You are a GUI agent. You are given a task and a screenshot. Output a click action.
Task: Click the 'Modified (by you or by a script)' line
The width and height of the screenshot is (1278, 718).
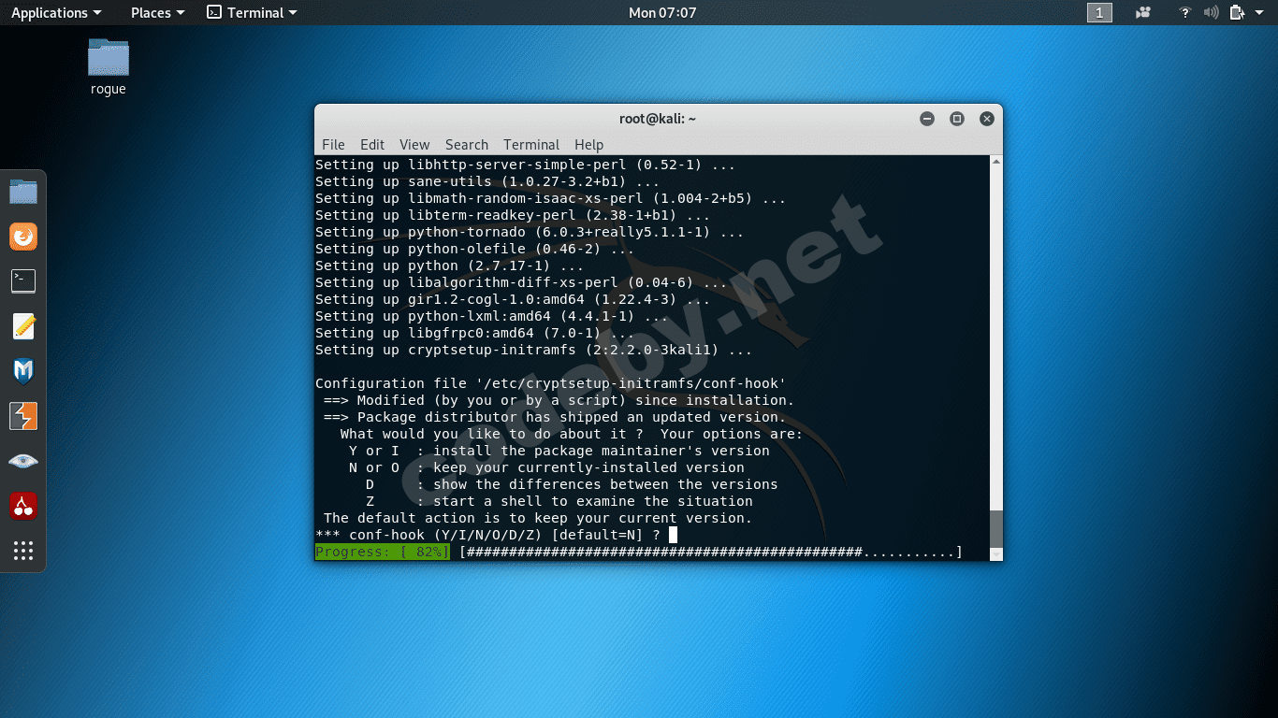(x=559, y=400)
